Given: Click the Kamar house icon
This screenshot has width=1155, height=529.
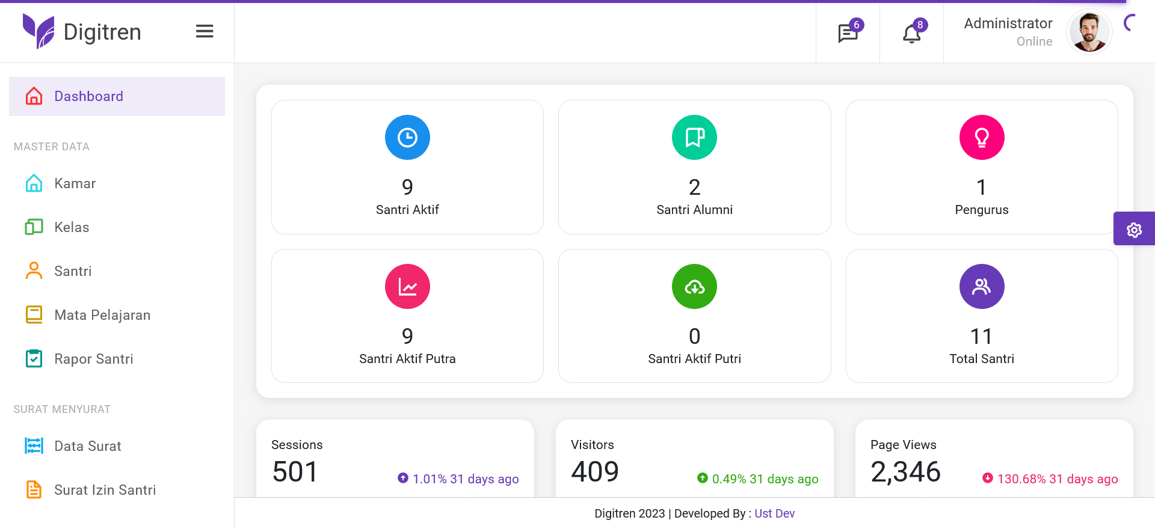Looking at the screenshot, I should (x=34, y=183).
